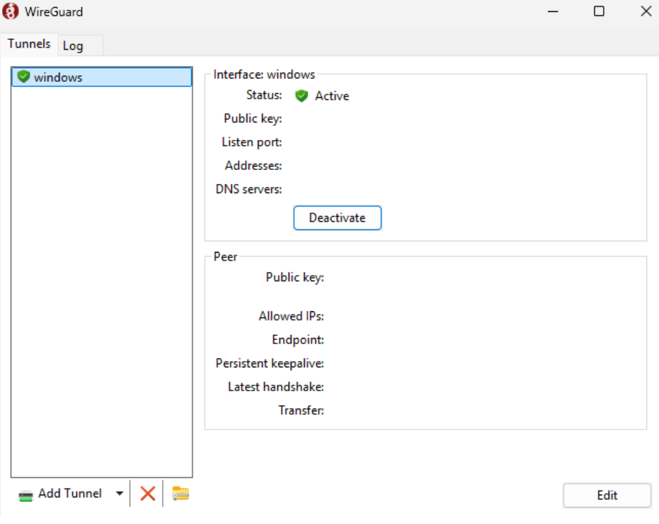659x524 pixels.
Task: Click the Active status text
Action: 332,96
